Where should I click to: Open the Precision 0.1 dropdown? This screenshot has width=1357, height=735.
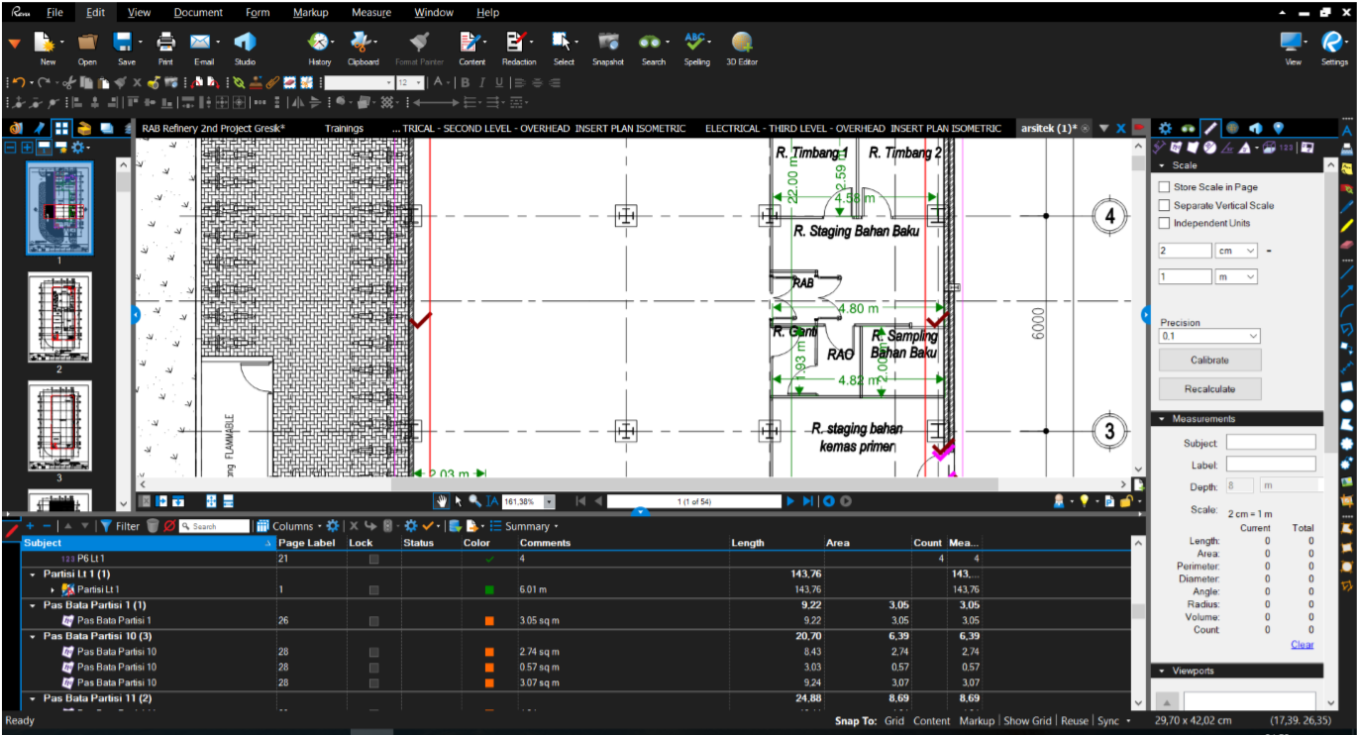(1209, 337)
